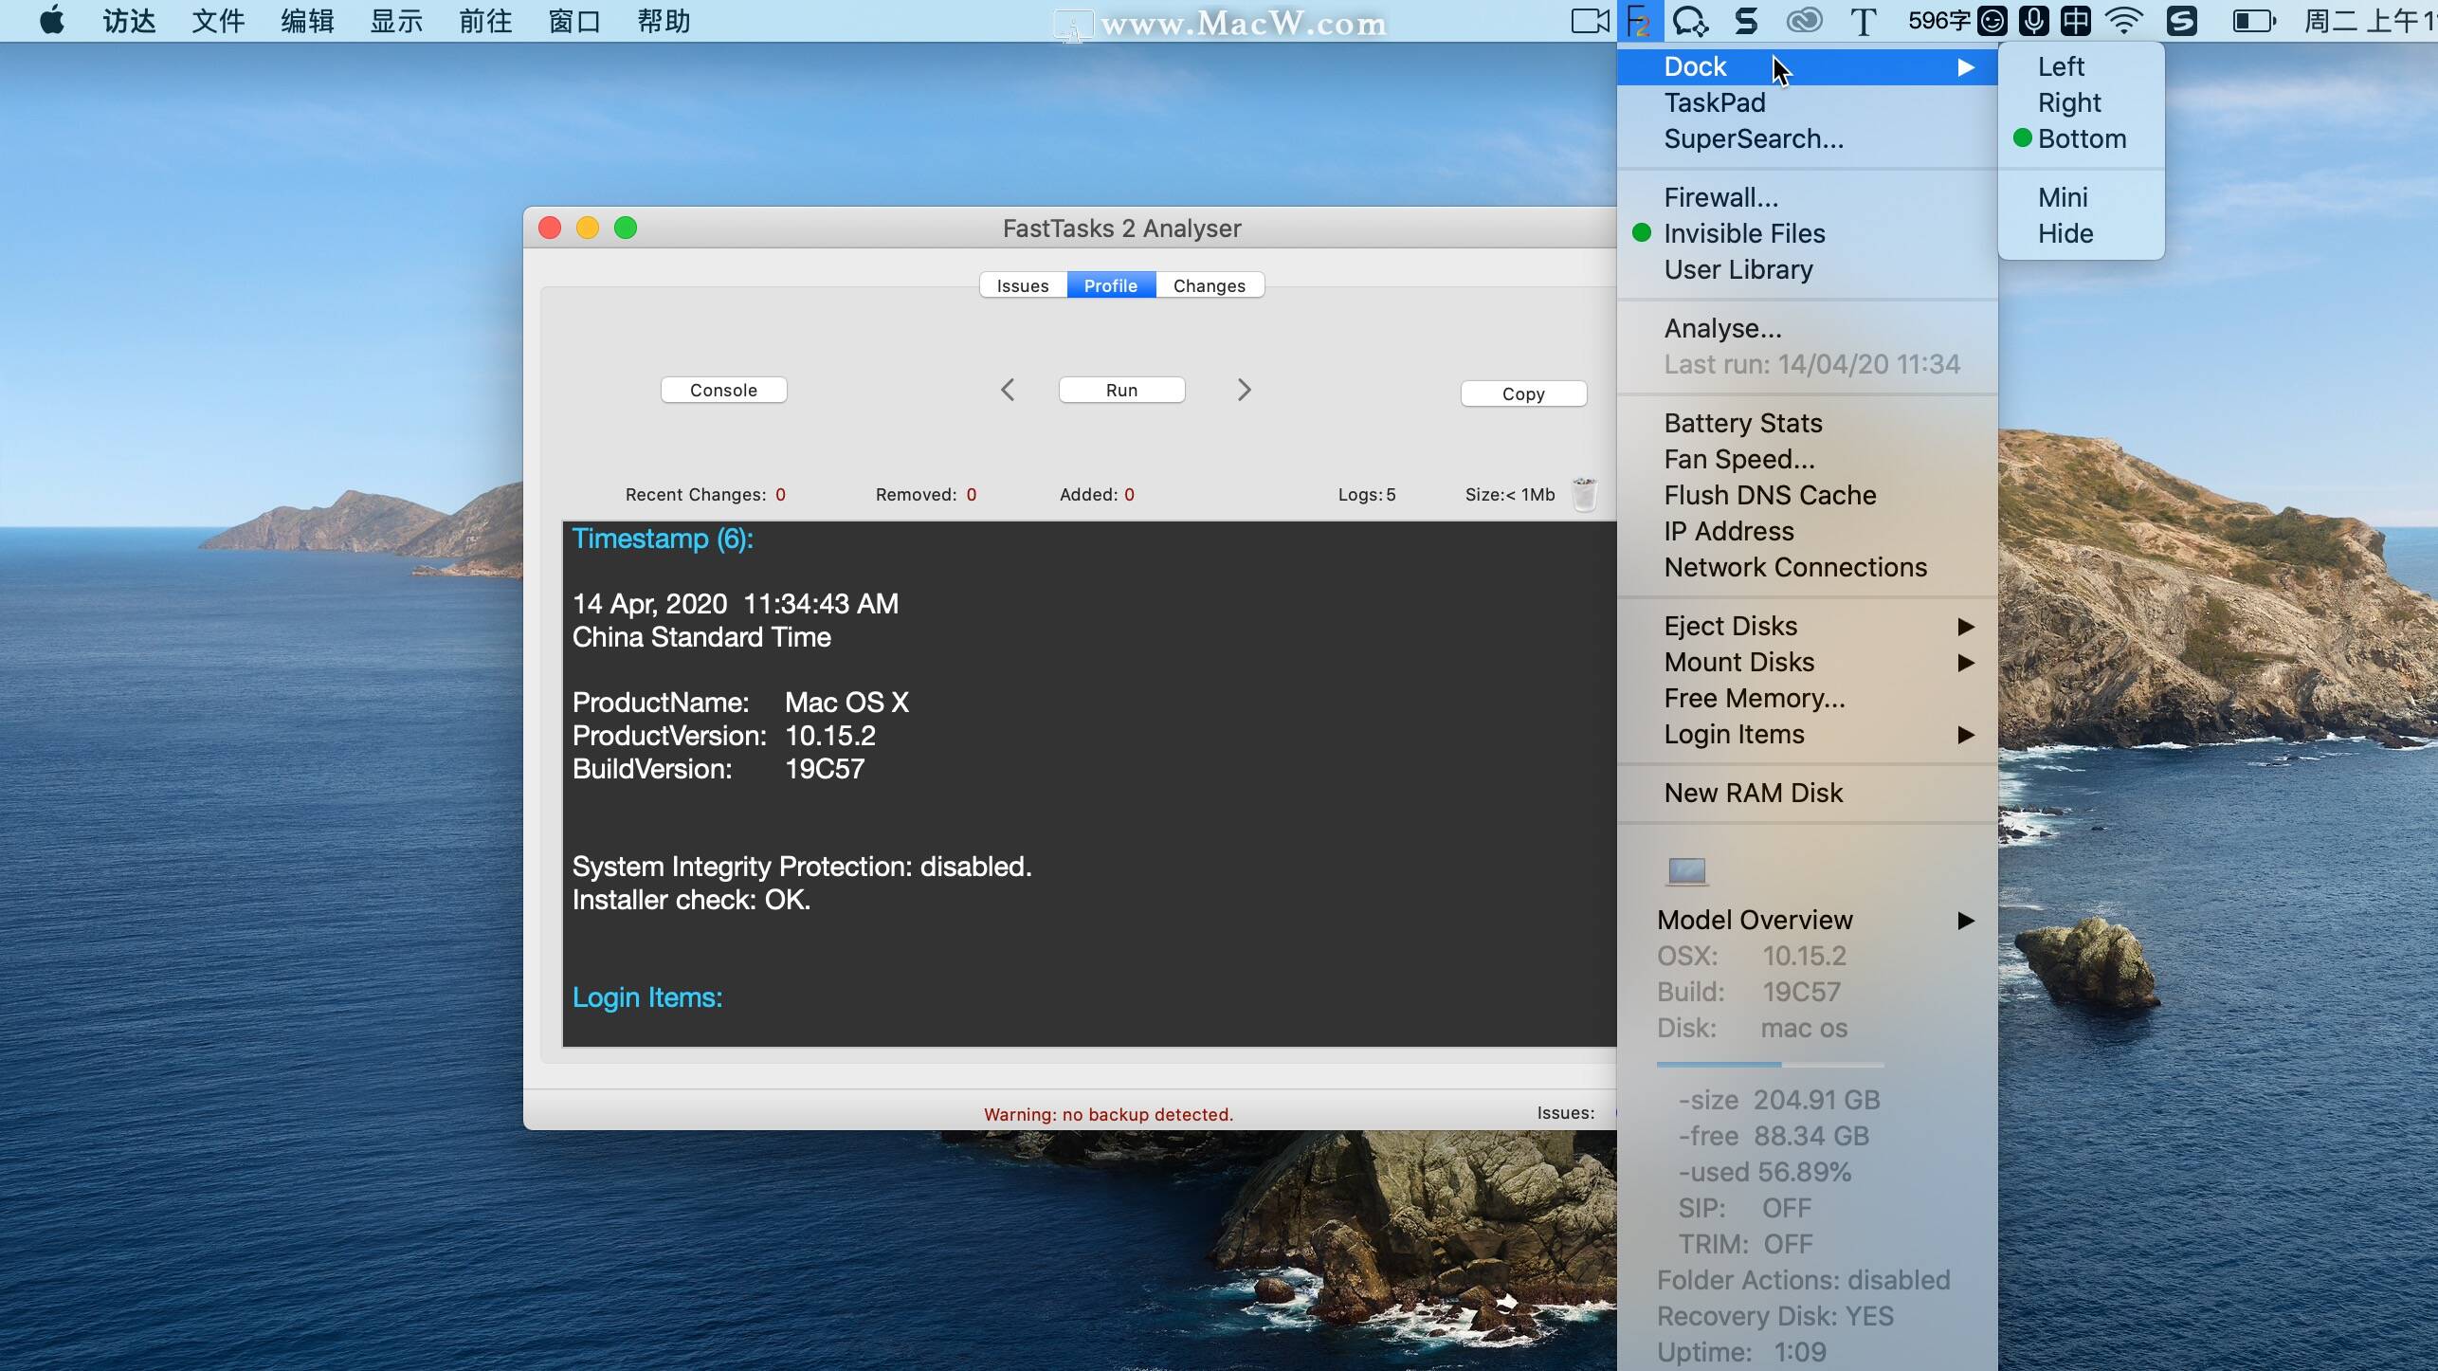
Task: Click the Recent Changes: 0 counter
Action: (705, 494)
